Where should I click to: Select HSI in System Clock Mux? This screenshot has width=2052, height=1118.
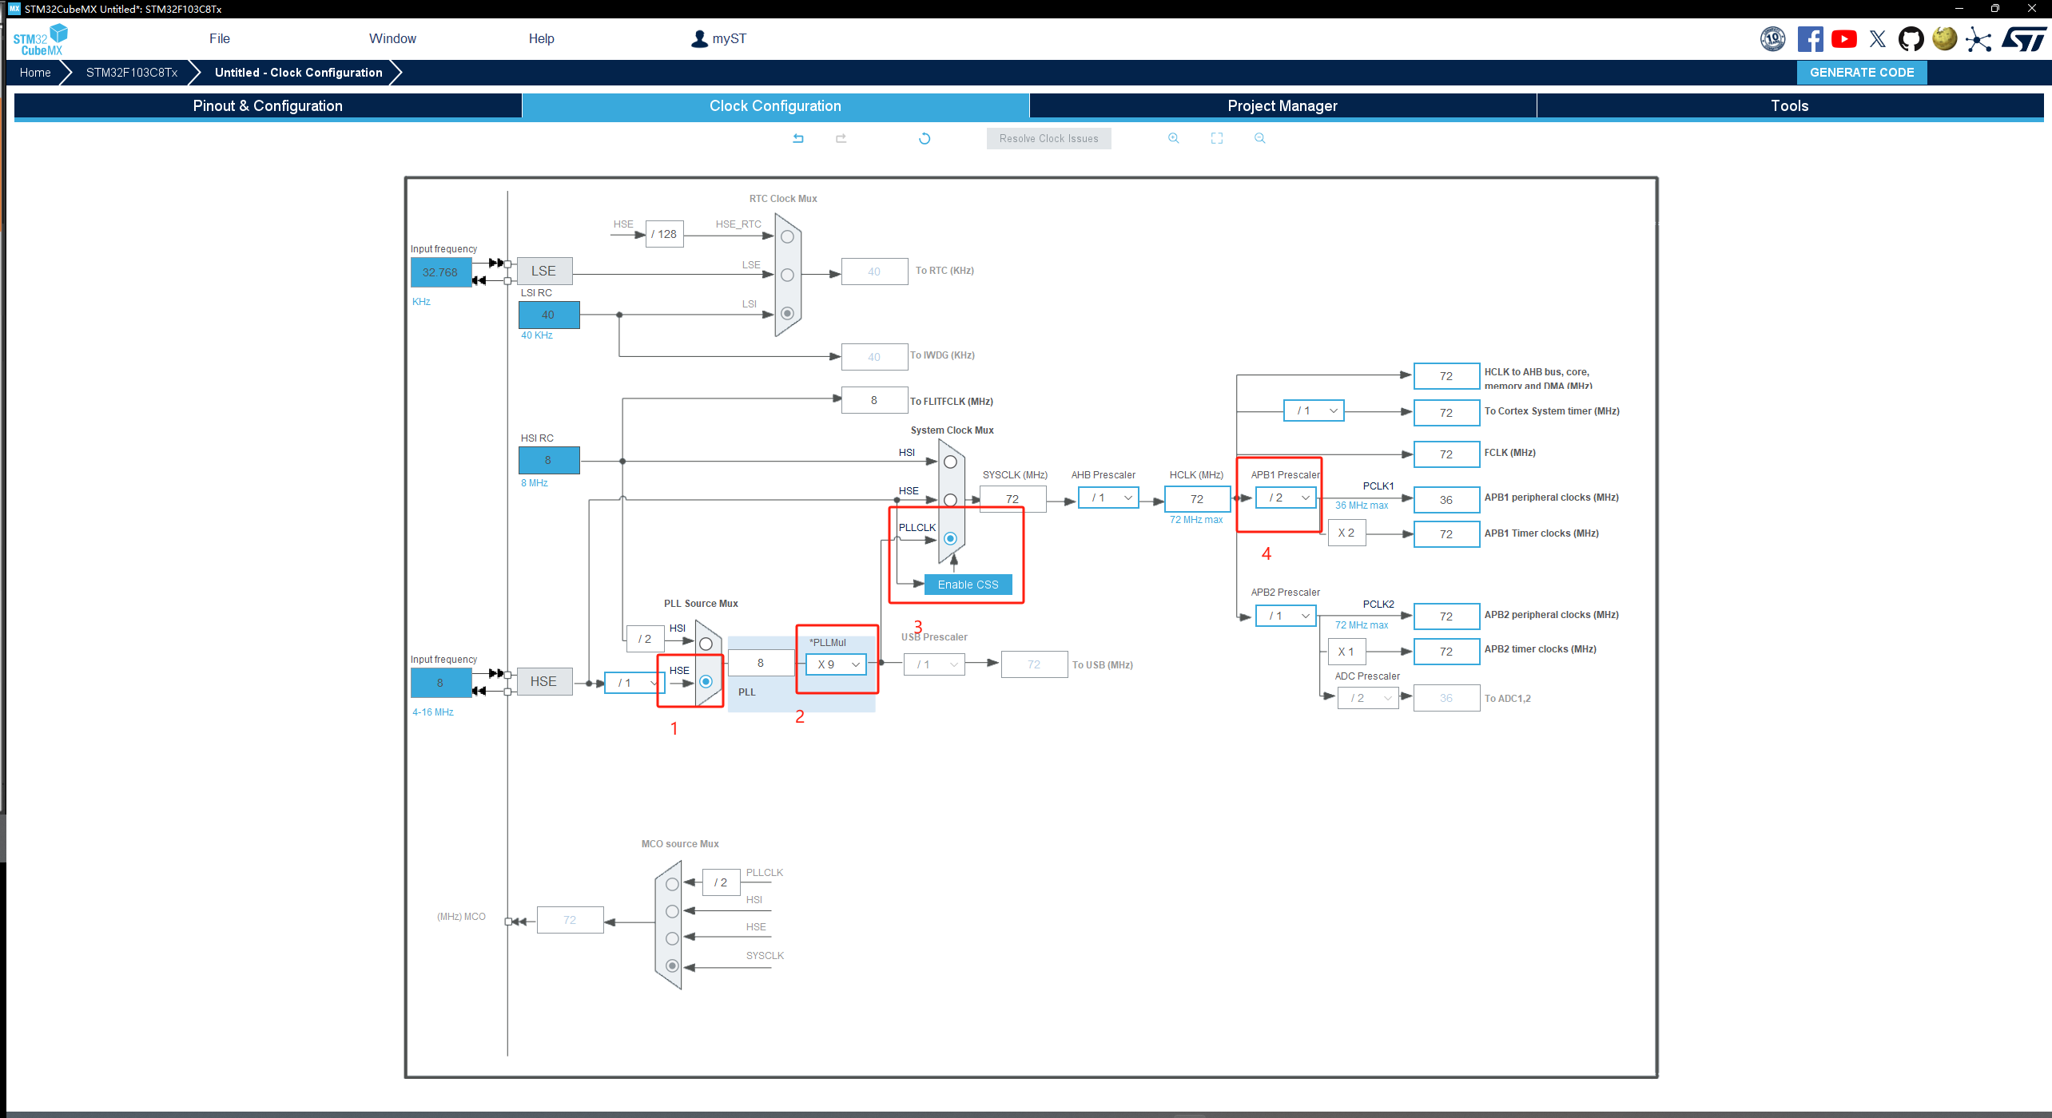tap(950, 462)
